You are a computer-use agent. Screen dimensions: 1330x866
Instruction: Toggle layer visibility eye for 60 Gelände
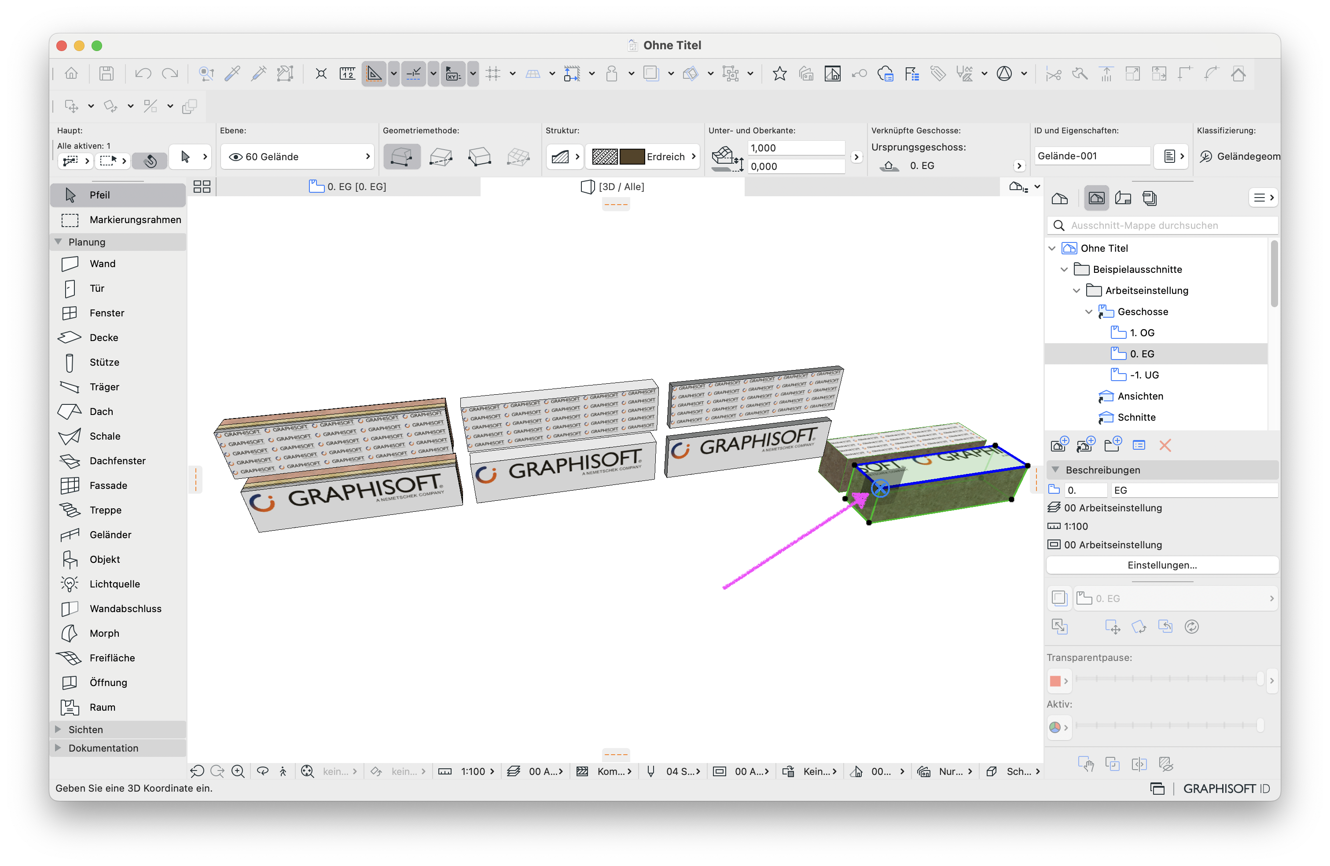[x=236, y=157]
